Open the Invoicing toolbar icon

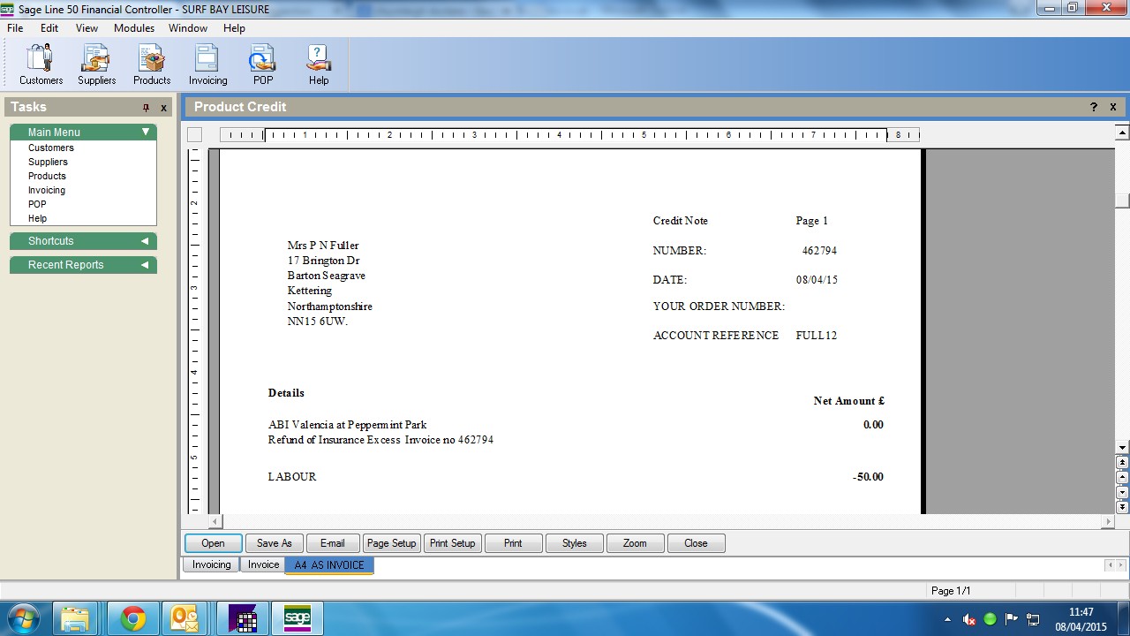[207, 64]
